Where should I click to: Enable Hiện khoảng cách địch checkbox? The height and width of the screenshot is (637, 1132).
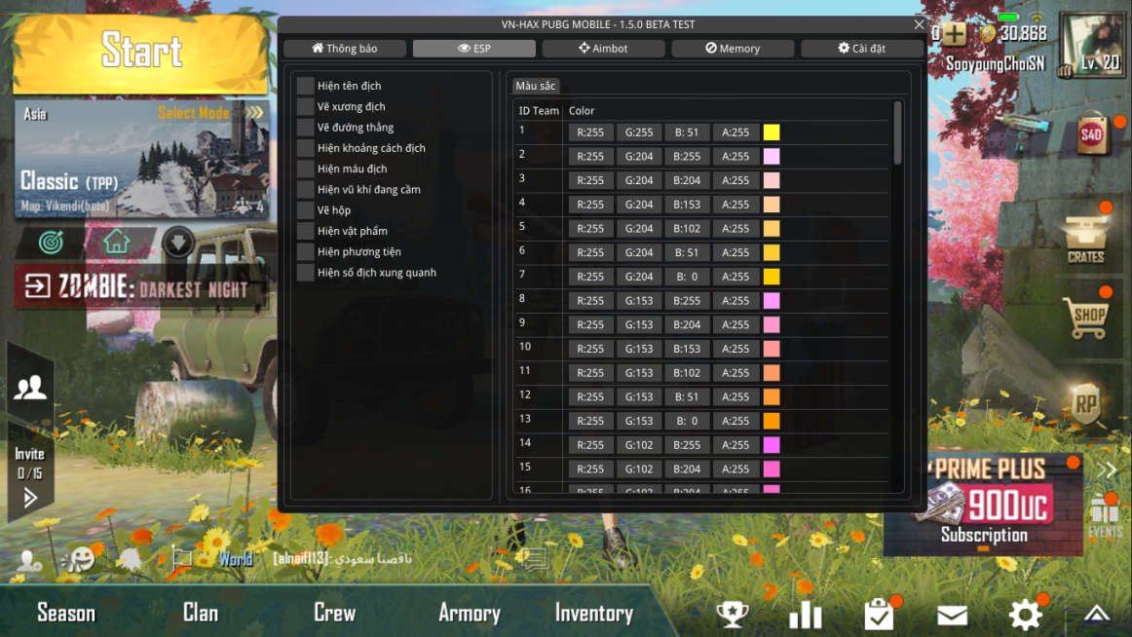pos(305,148)
